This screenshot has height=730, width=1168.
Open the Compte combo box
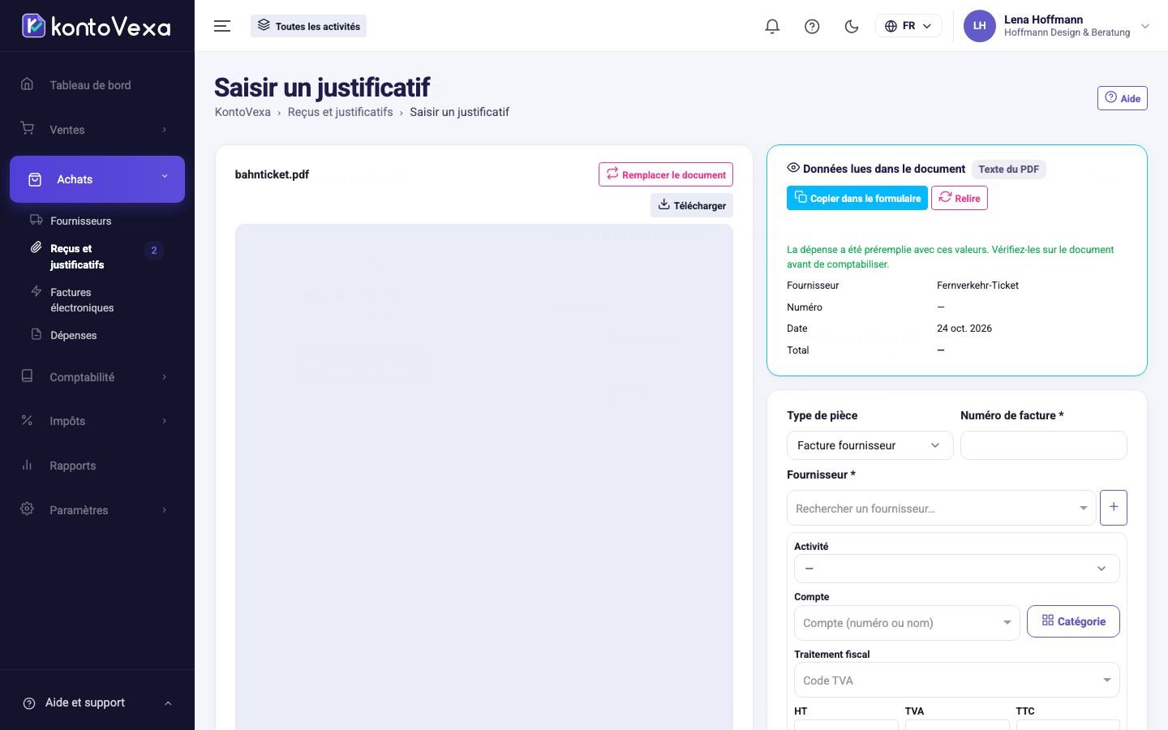[907, 623]
